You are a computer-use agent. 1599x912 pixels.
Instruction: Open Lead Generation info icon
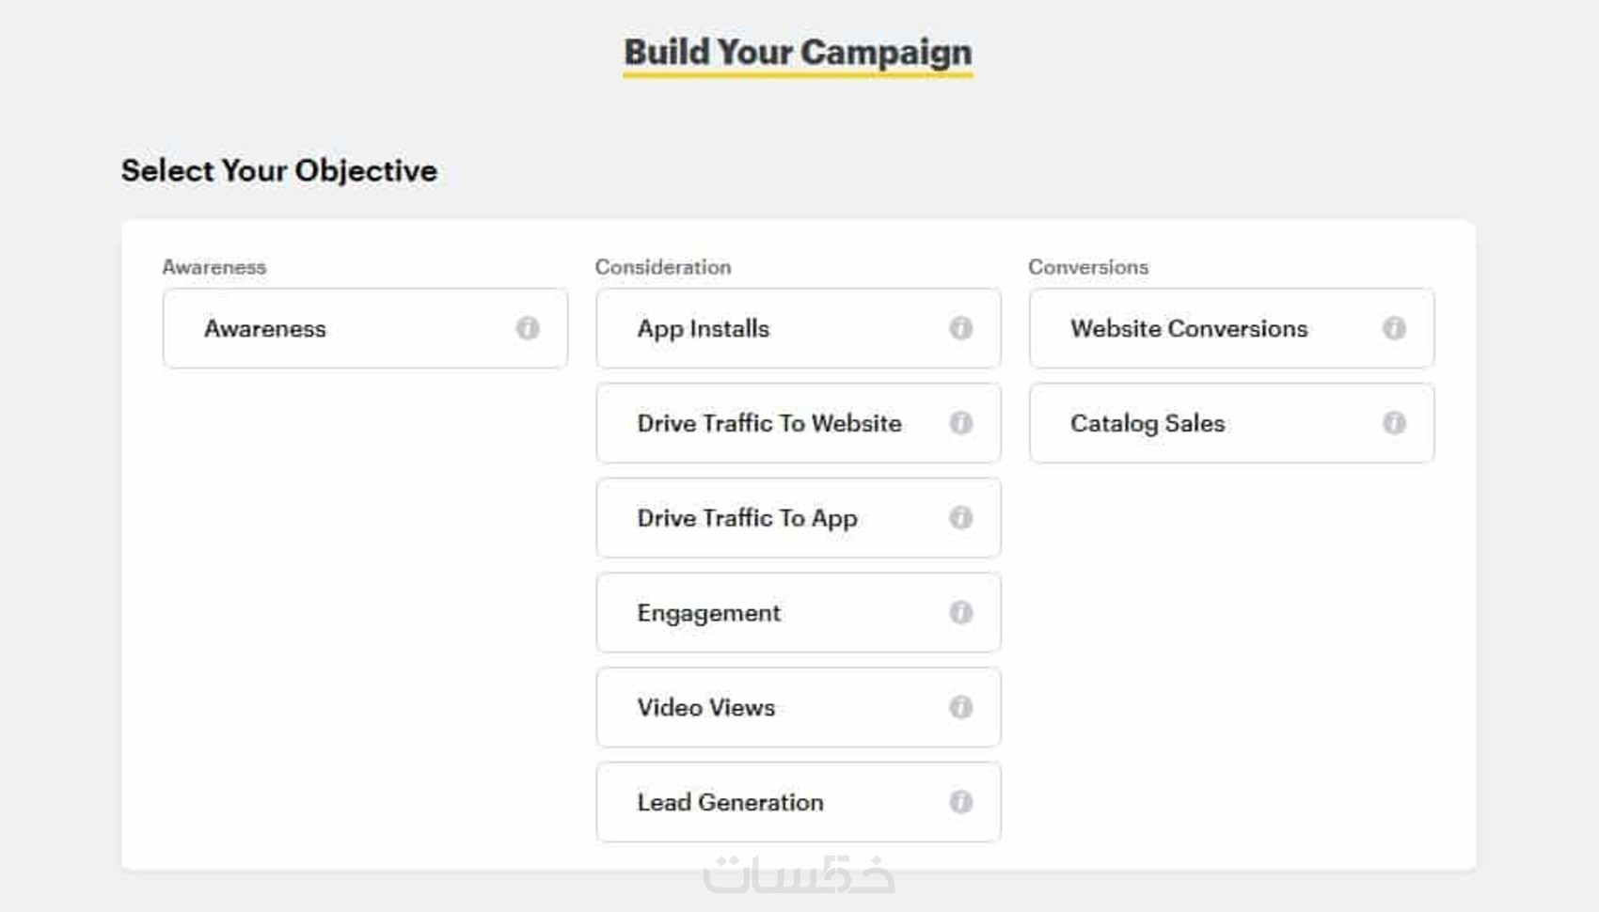(x=960, y=802)
